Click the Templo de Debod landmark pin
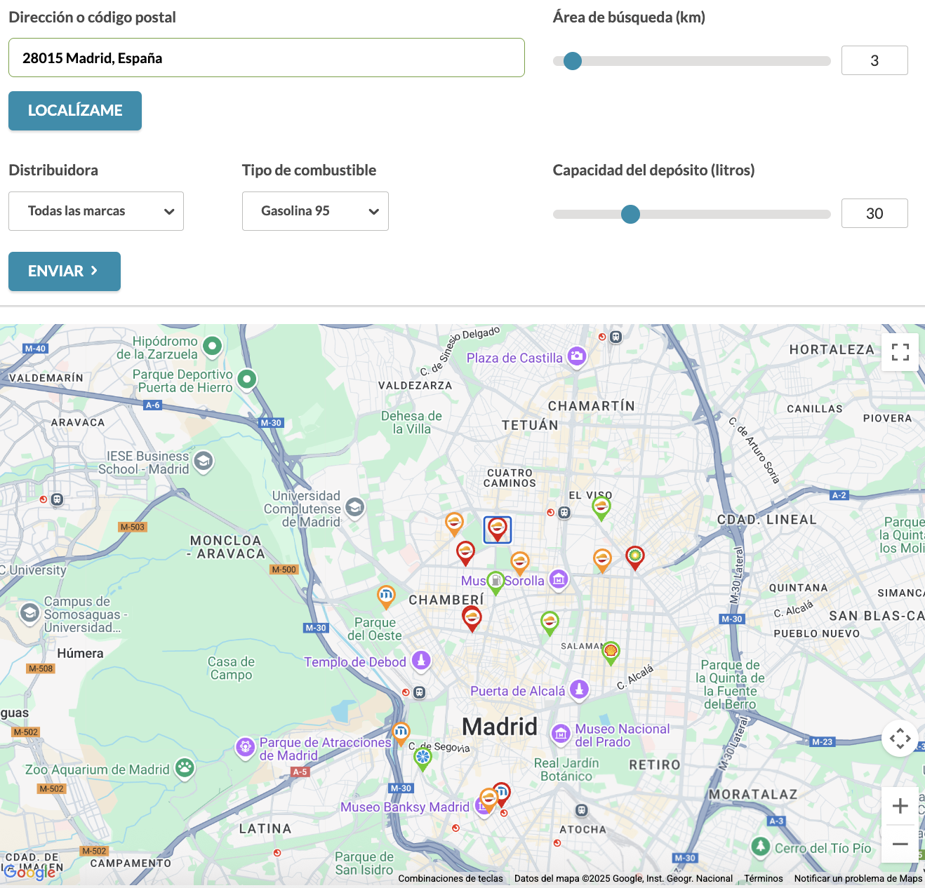Screen dimensions: 925x888 pyautogui.click(x=421, y=660)
